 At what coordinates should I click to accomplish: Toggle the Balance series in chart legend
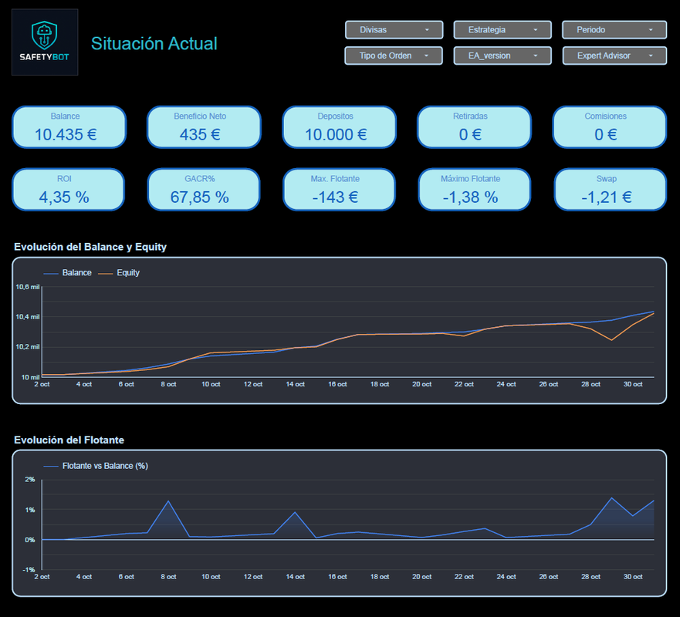click(68, 272)
